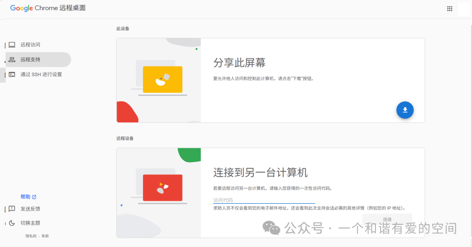Click the 分享此屏幕 heading
The image size is (472, 247).
239,63
